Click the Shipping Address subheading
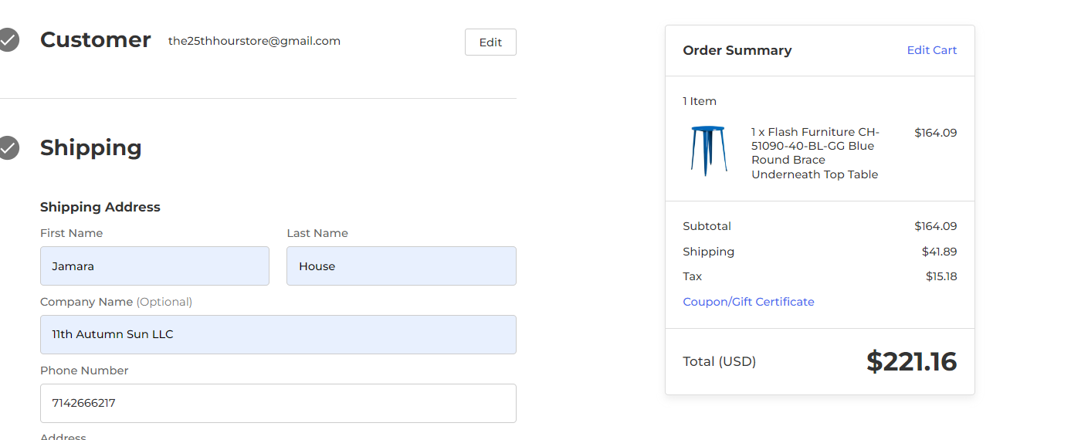 pyautogui.click(x=100, y=207)
